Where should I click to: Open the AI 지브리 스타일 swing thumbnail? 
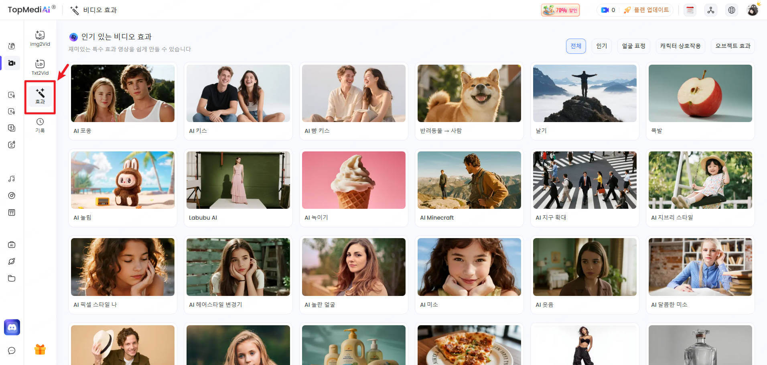pos(700,180)
